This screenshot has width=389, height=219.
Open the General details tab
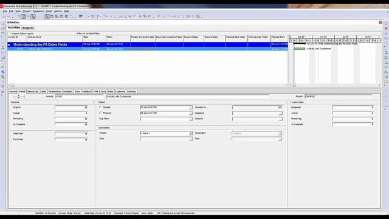click(x=13, y=91)
